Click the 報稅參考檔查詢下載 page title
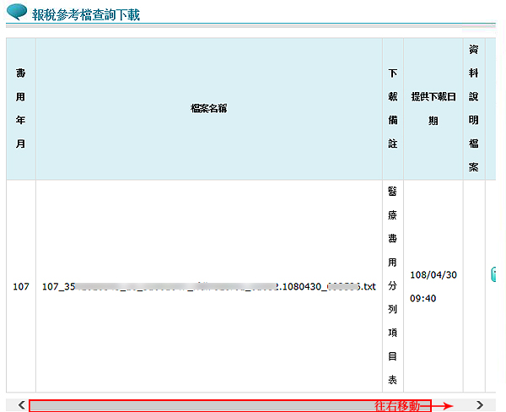The height and width of the screenshot is (412, 506). click(x=86, y=14)
